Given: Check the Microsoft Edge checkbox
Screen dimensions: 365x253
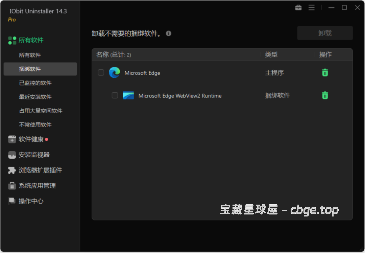Looking at the screenshot, I should point(101,72).
